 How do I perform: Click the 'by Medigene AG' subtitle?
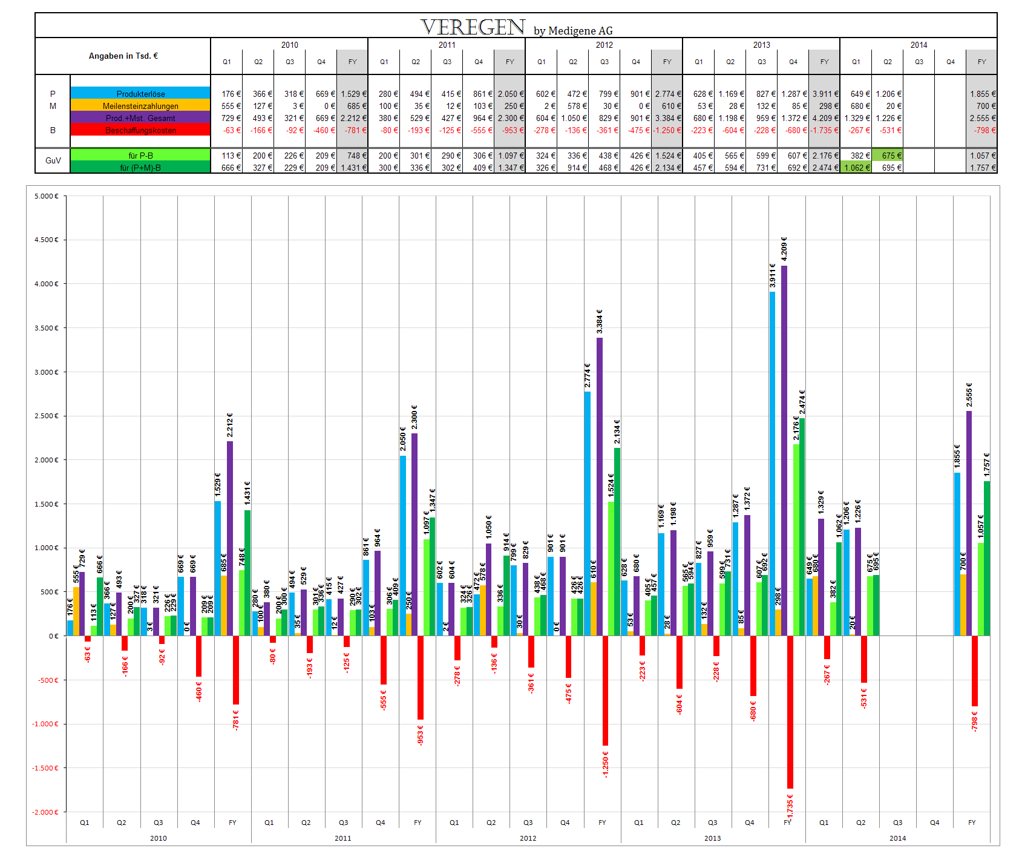tap(573, 31)
